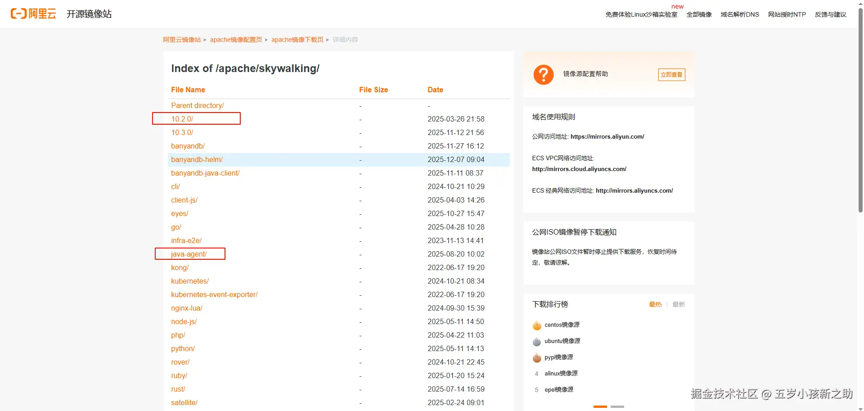Click the File Name column header
The width and height of the screenshot is (864, 411).
click(x=188, y=90)
